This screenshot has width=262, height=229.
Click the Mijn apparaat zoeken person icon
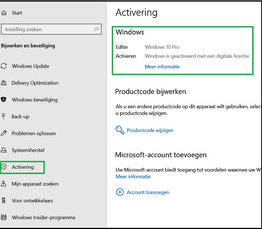coord(3,184)
